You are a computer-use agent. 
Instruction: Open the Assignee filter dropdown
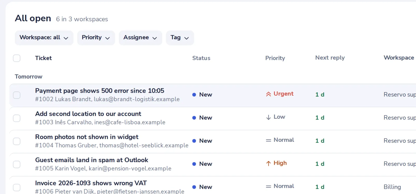click(x=140, y=38)
